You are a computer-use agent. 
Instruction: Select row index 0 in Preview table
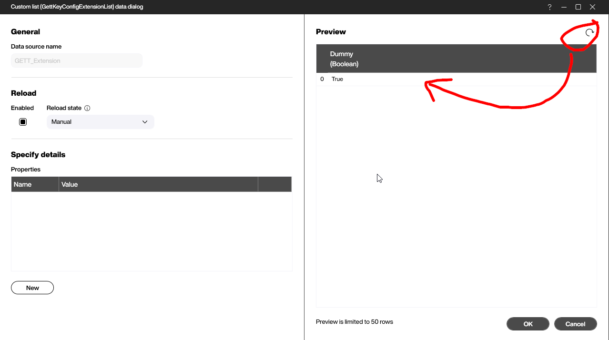pos(322,79)
